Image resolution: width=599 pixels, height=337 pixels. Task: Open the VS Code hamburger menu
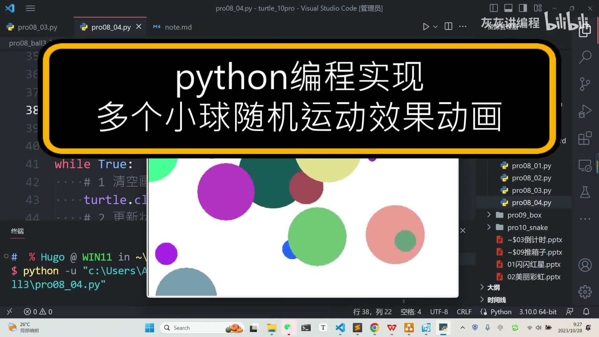tap(30, 8)
